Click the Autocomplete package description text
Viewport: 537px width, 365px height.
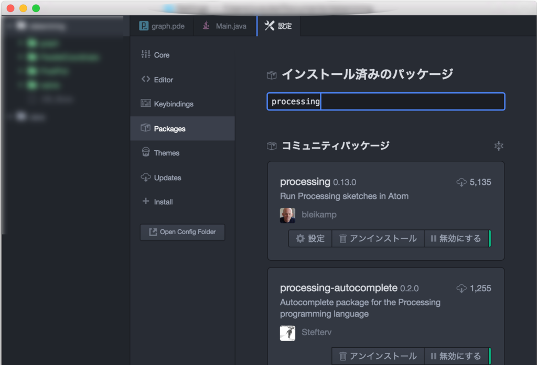[360, 308]
